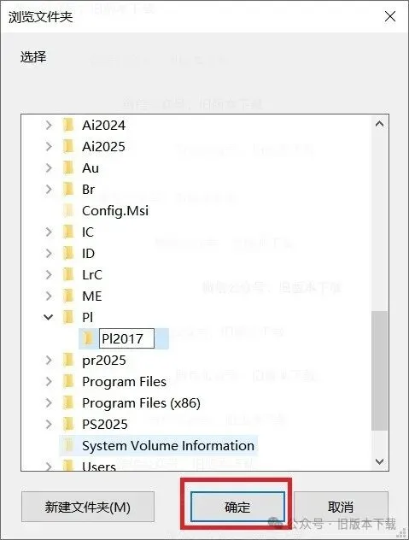Click the Pl2017 subfolder icon
The height and width of the screenshot is (540, 409).
88,338
